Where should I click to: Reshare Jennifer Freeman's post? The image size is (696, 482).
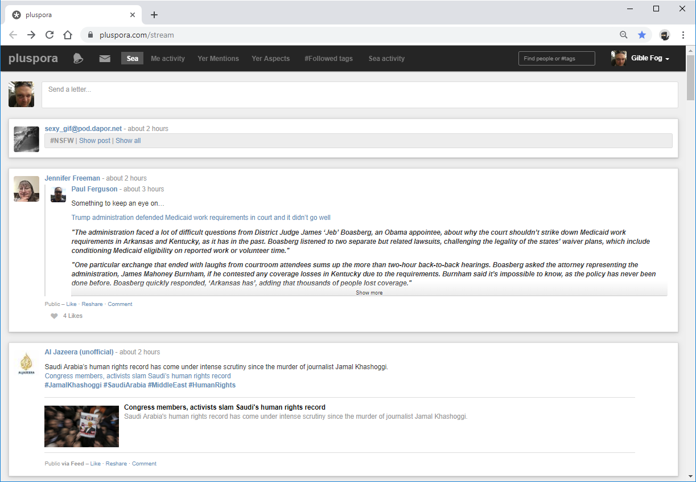click(x=92, y=304)
